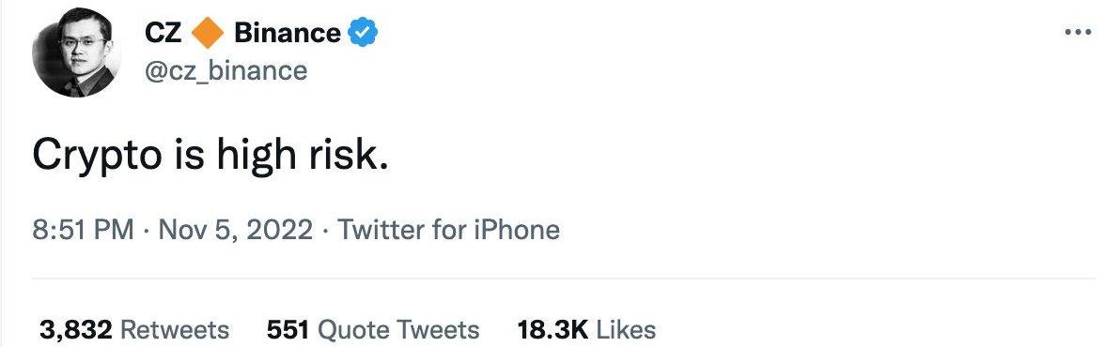This screenshot has width=1105, height=347.
Task: Click the word Retweets in the stats row
Action: [176, 329]
